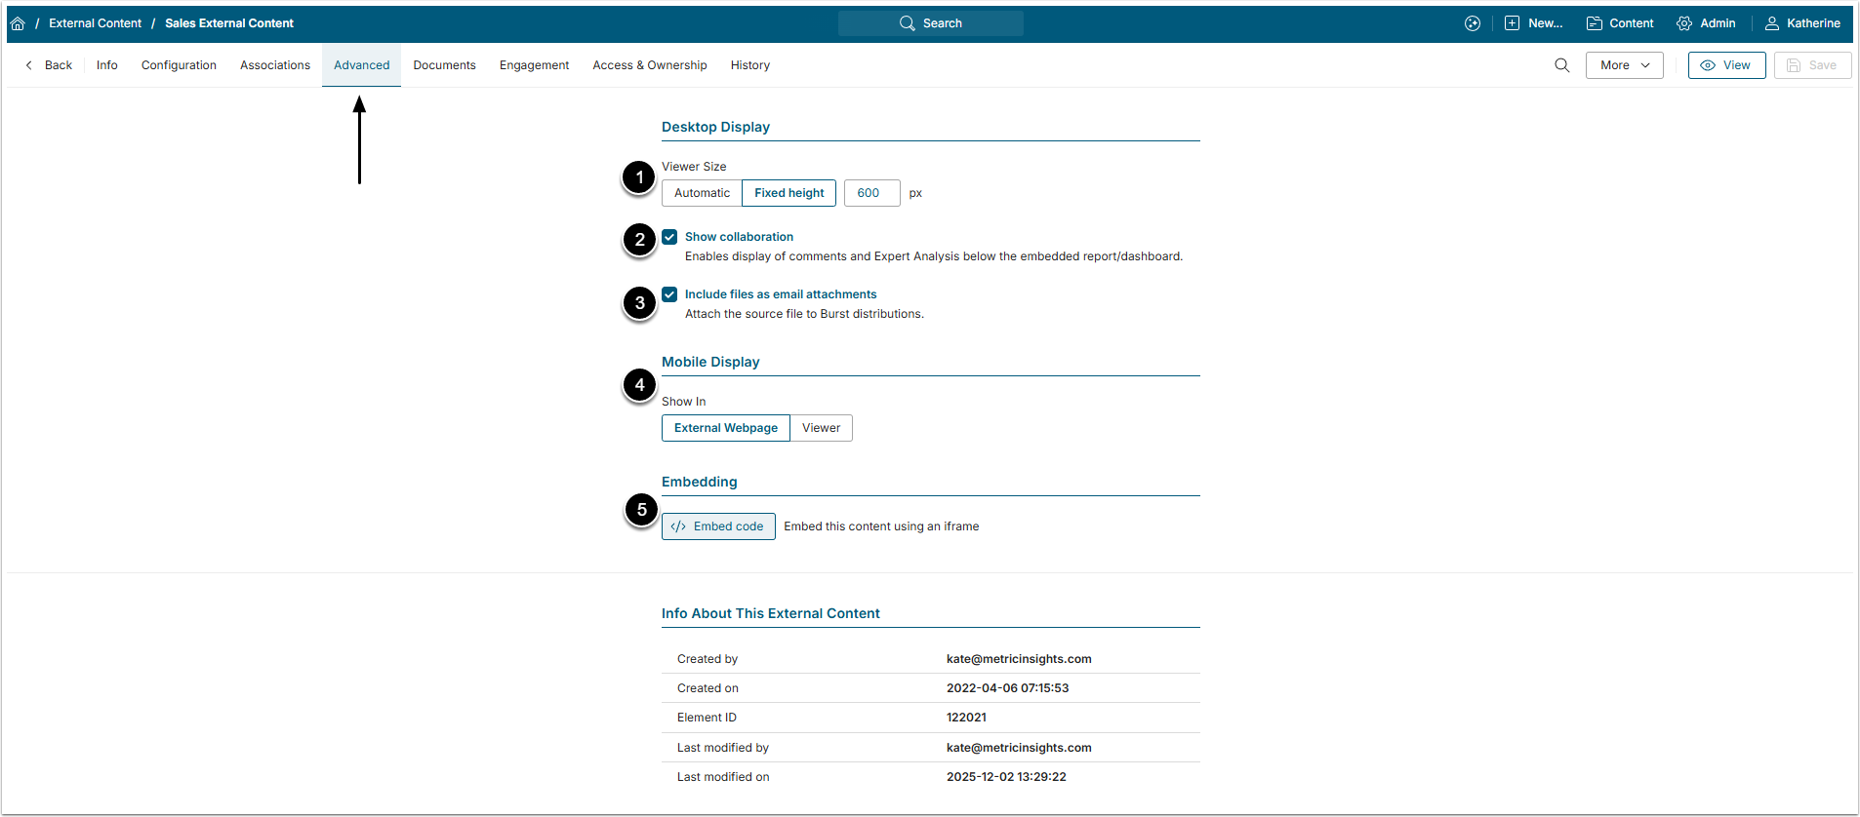Screen dimensions: 1860x817
Task: Choose Viewer for mobile display
Action: point(821,428)
